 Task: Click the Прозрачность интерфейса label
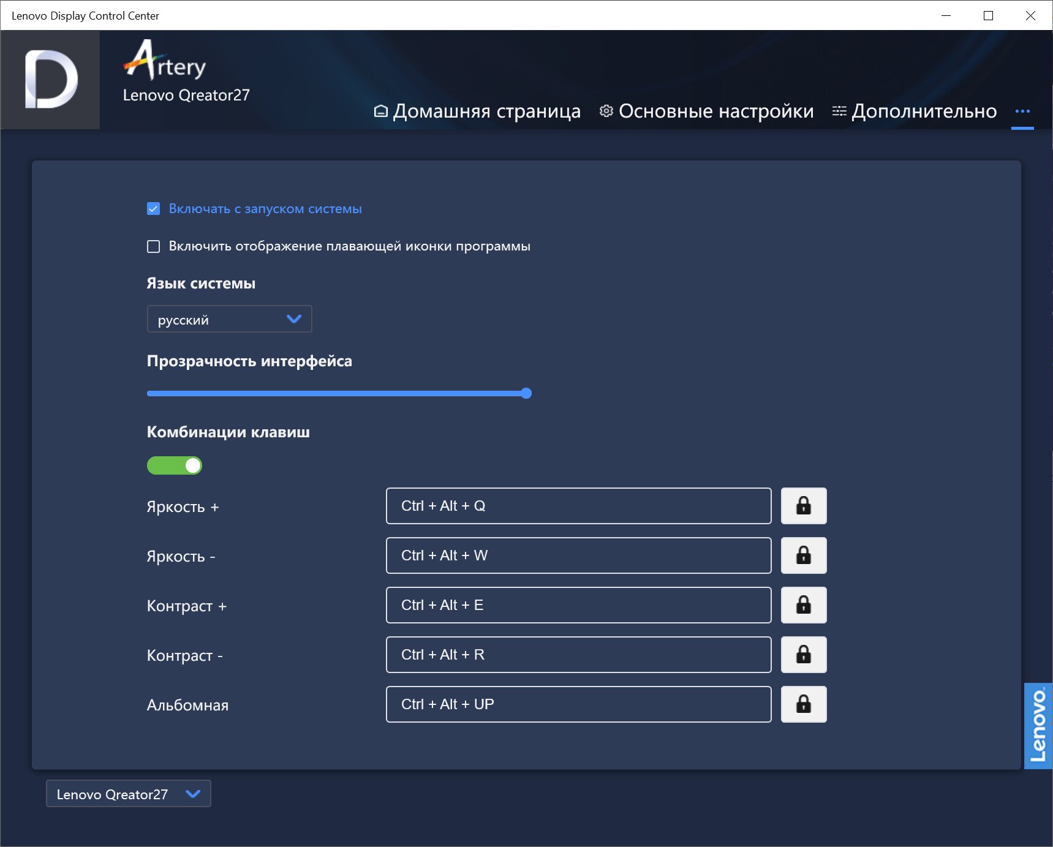pyautogui.click(x=249, y=361)
